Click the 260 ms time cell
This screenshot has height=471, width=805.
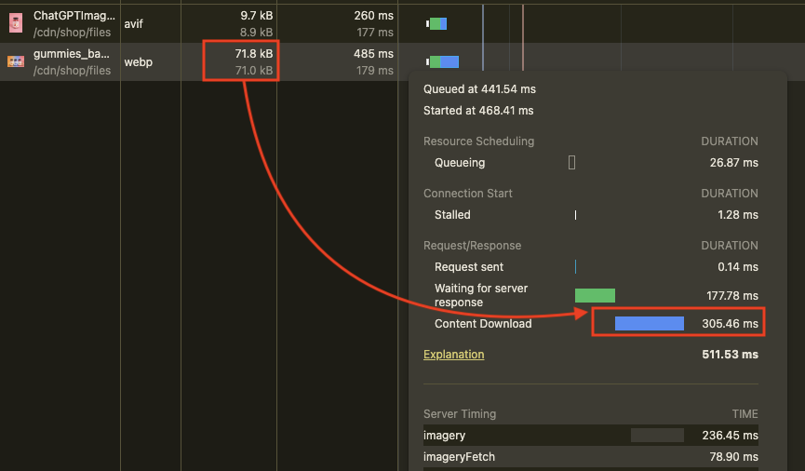[x=373, y=16]
